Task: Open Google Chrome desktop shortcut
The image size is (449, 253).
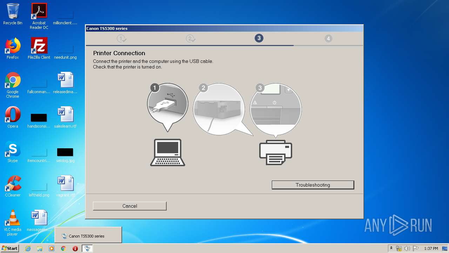Action: 13,85
